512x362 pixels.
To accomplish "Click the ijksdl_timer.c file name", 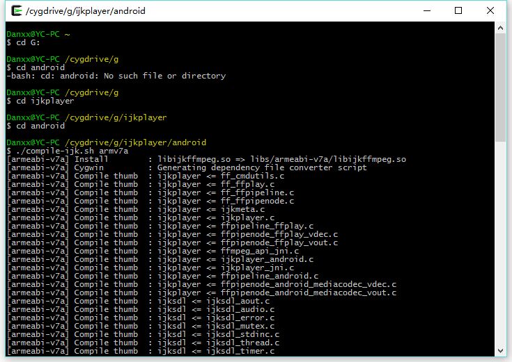I will click(x=240, y=352).
